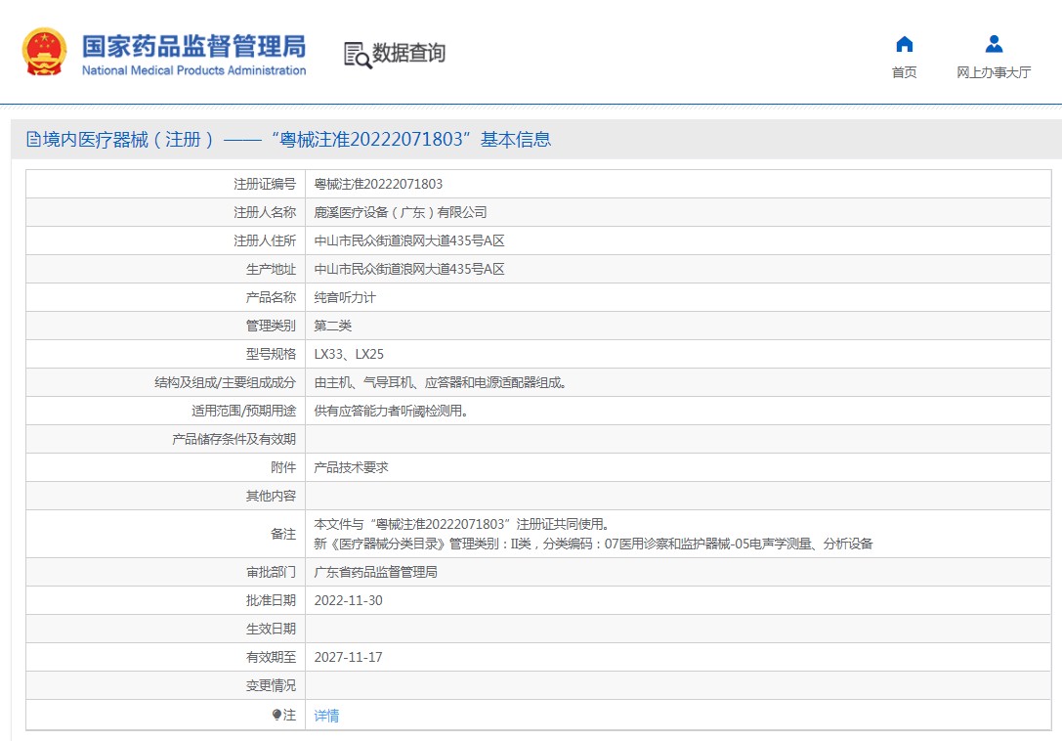Click the bullet icon beside 注 label
This screenshot has width=1062, height=741.
coord(276,715)
